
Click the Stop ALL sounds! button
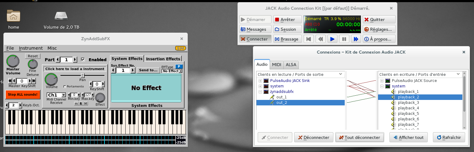[x=23, y=94]
